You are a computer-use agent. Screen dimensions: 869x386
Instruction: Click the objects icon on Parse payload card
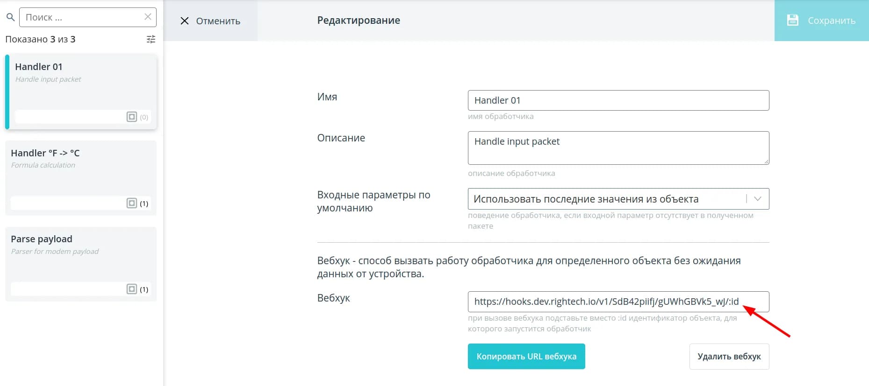point(132,289)
